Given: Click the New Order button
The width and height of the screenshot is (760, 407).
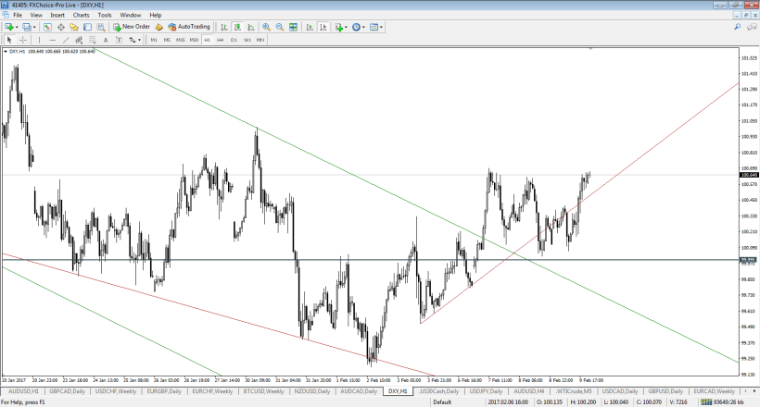Looking at the screenshot, I should (132, 27).
